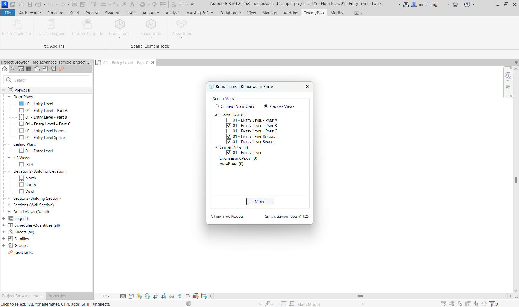Screen dimensions: 519x307
Task: Expand Sections (Building Section) node
Action: pos(9,198)
